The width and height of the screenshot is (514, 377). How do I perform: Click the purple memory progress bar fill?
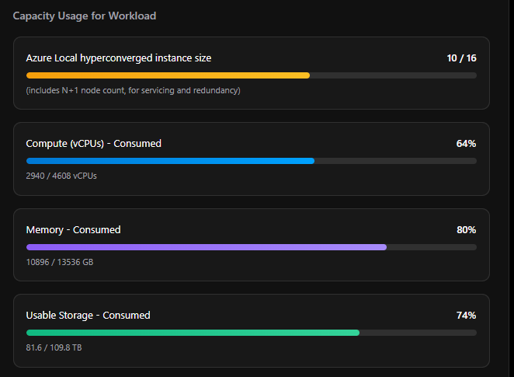coord(206,247)
